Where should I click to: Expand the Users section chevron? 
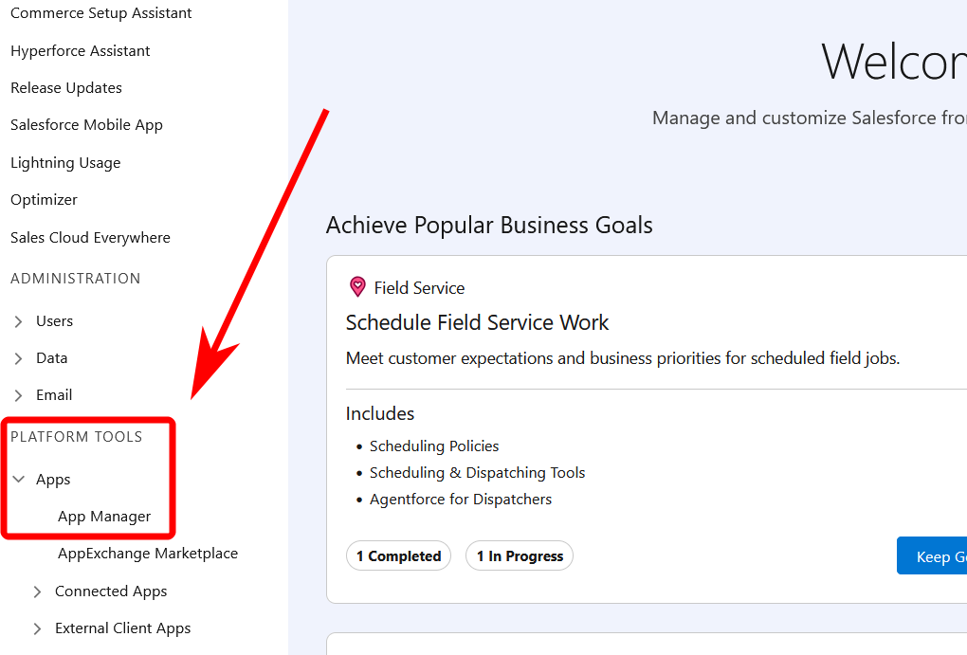click(x=19, y=321)
